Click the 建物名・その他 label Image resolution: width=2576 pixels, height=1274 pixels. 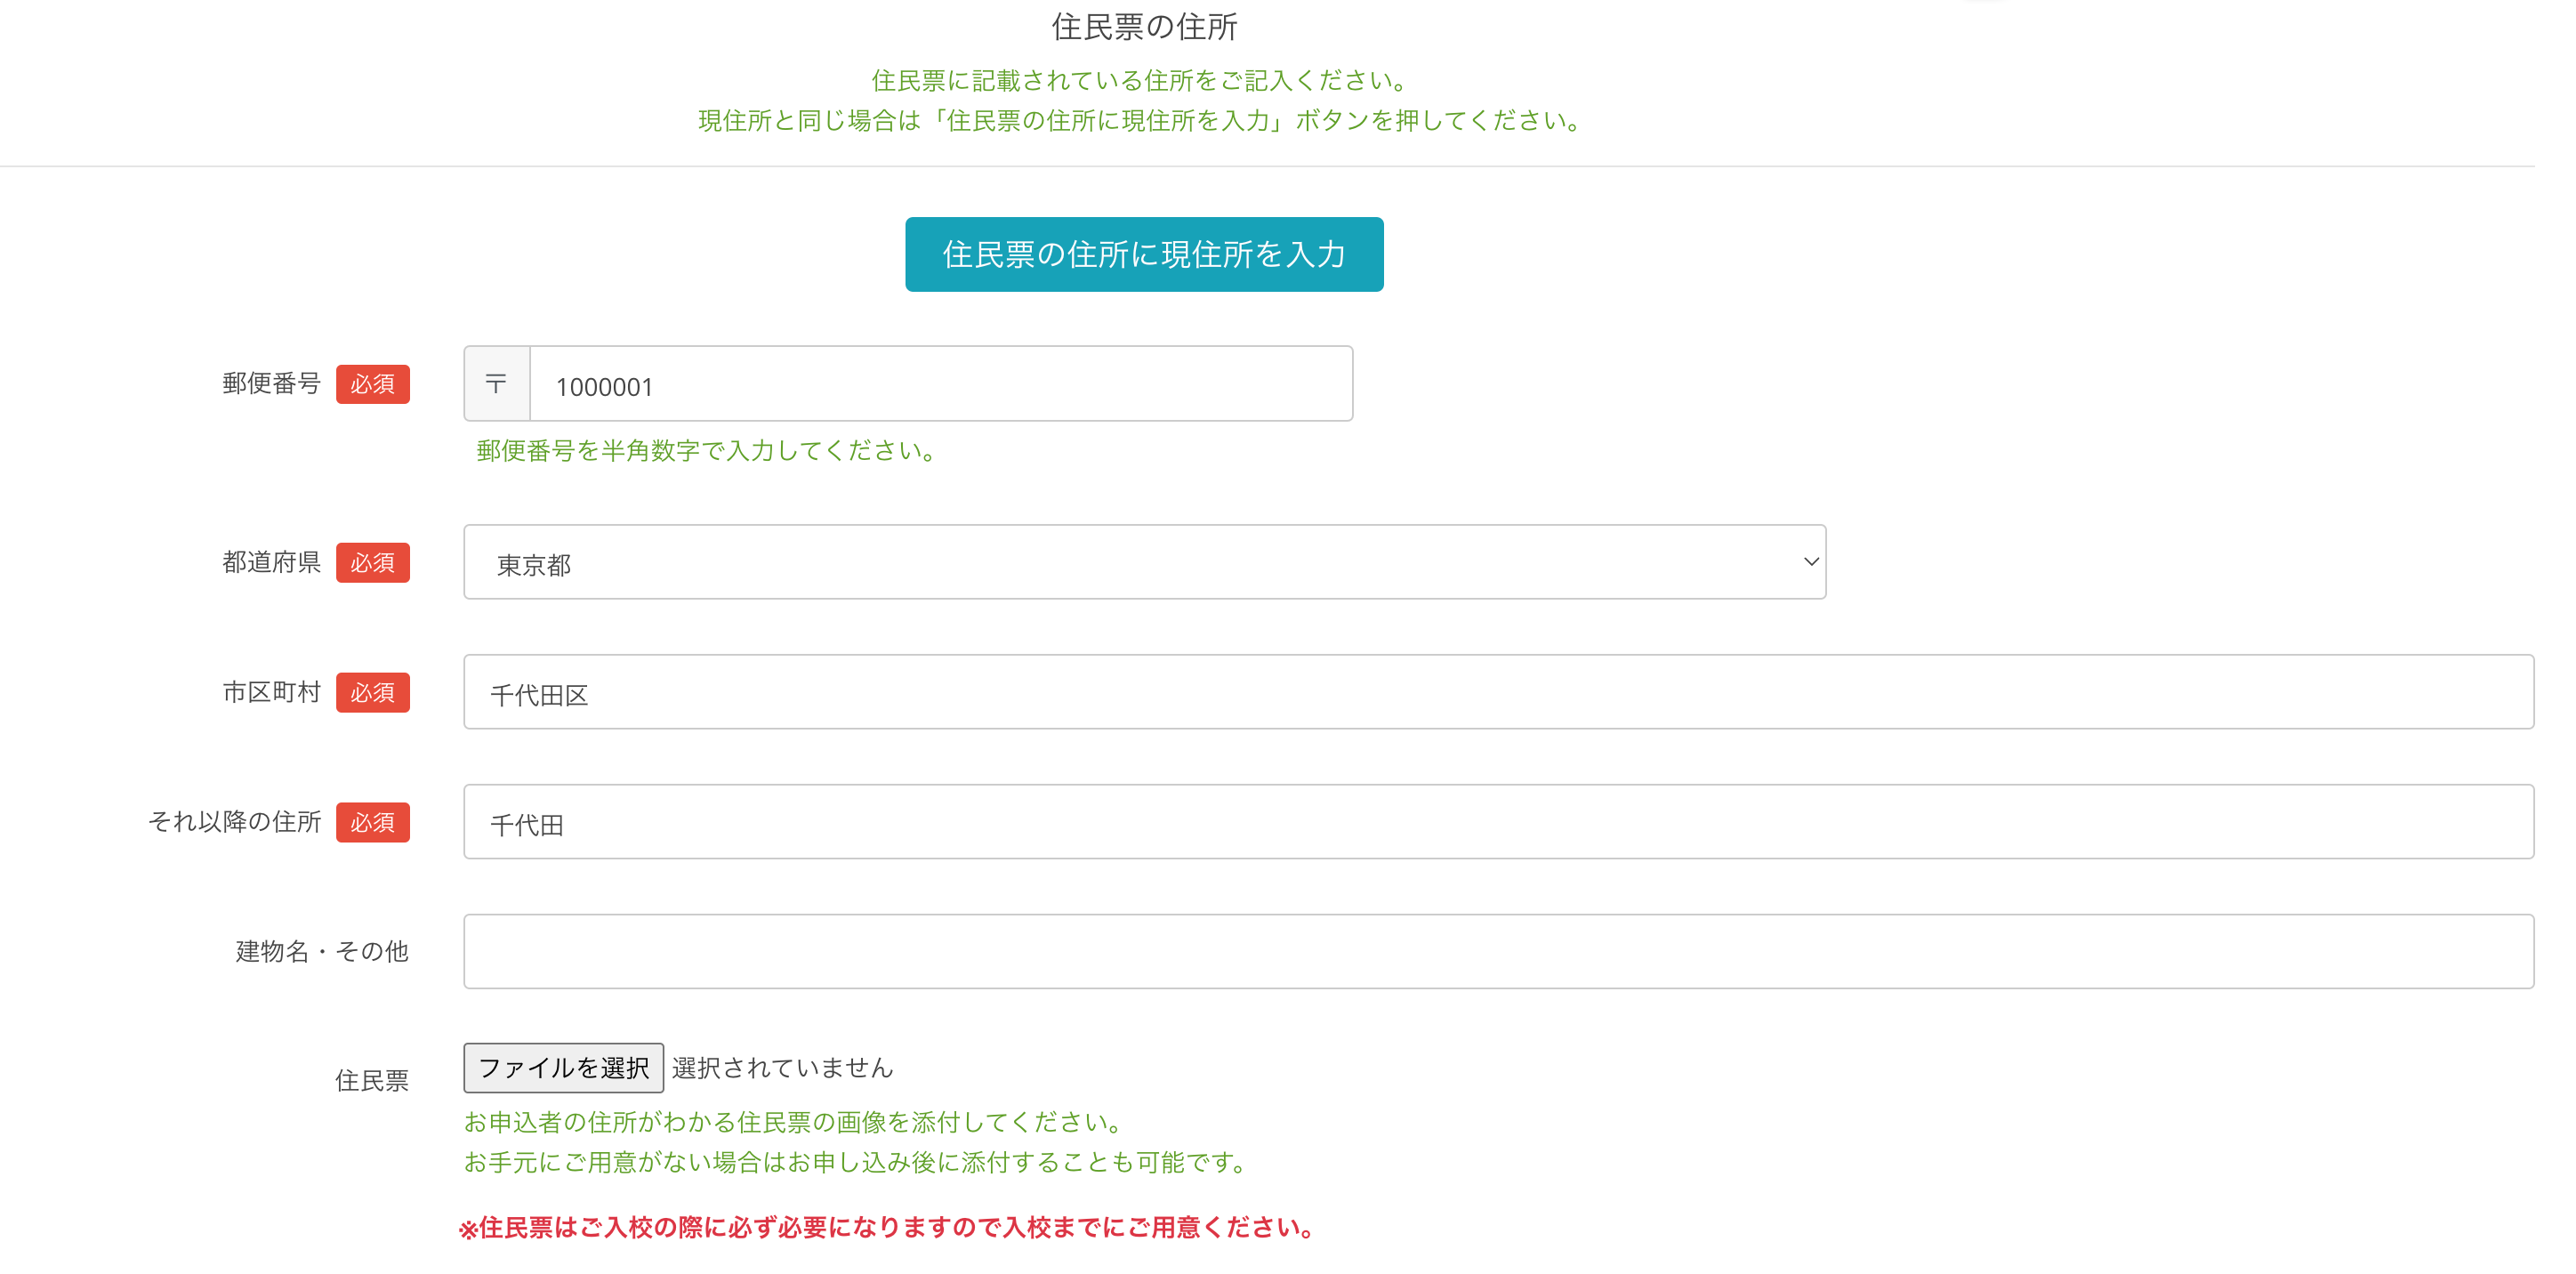coord(322,952)
